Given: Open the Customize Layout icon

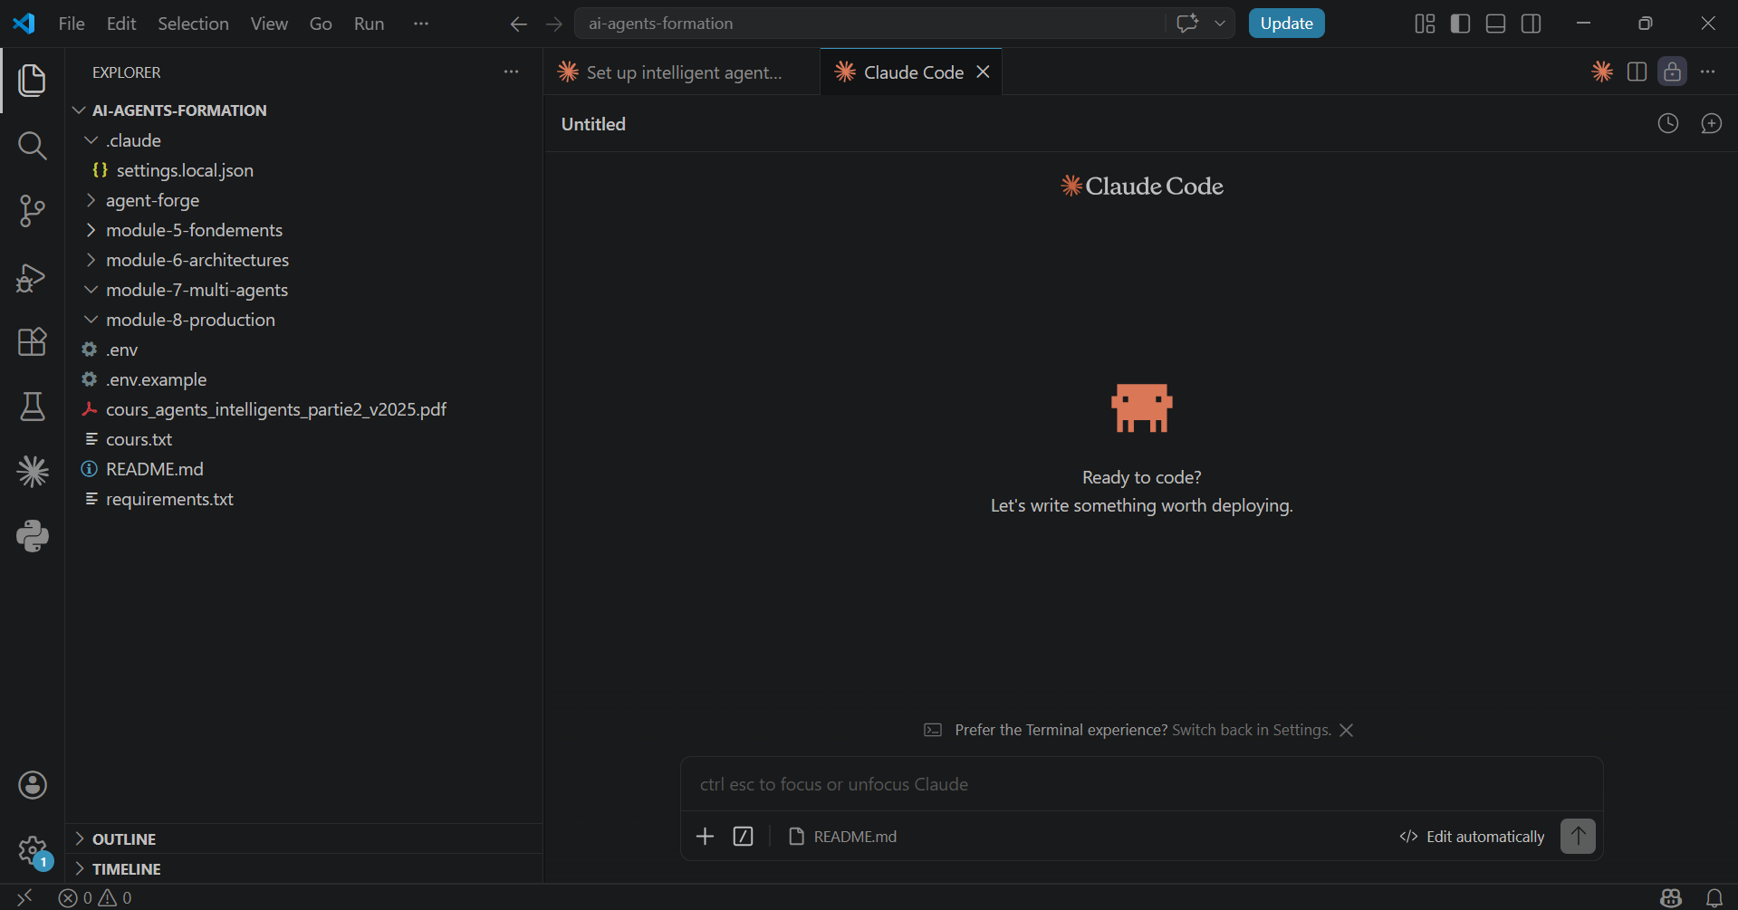Looking at the screenshot, I should (1425, 24).
